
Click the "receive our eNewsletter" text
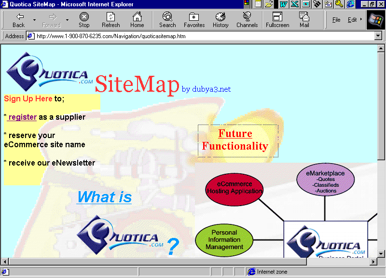[52, 163]
